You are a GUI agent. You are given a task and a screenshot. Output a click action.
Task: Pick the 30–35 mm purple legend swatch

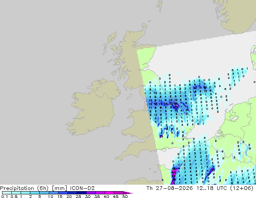(x=90, y=193)
